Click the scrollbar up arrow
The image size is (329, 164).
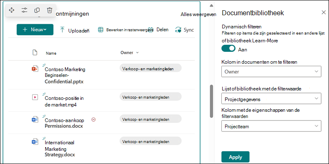pyautogui.click(x=212, y=5)
